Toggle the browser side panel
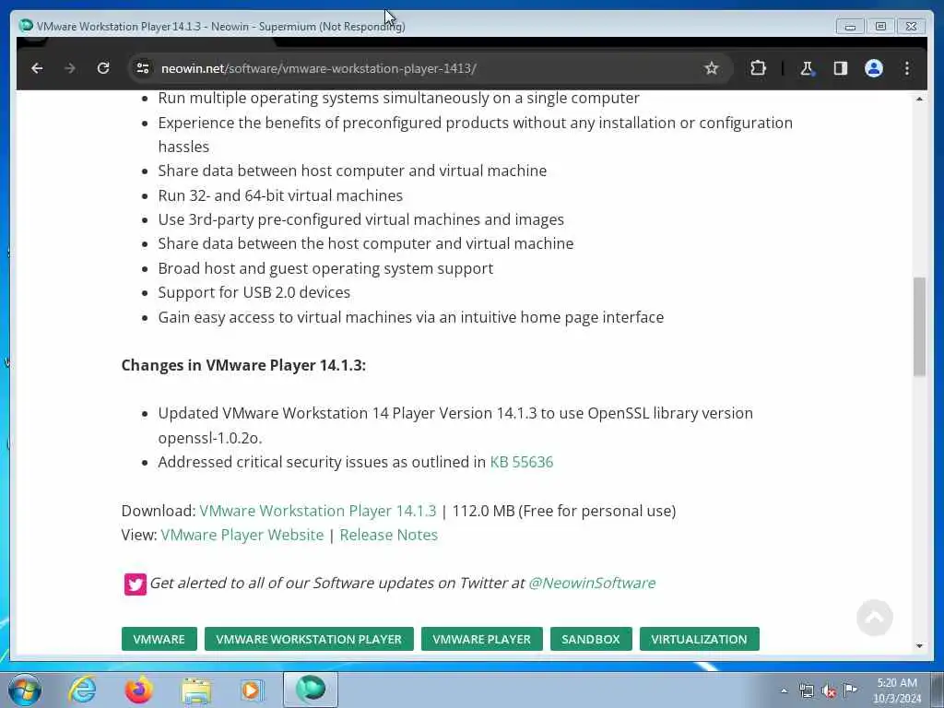Image resolution: width=944 pixels, height=708 pixels. (841, 68)
